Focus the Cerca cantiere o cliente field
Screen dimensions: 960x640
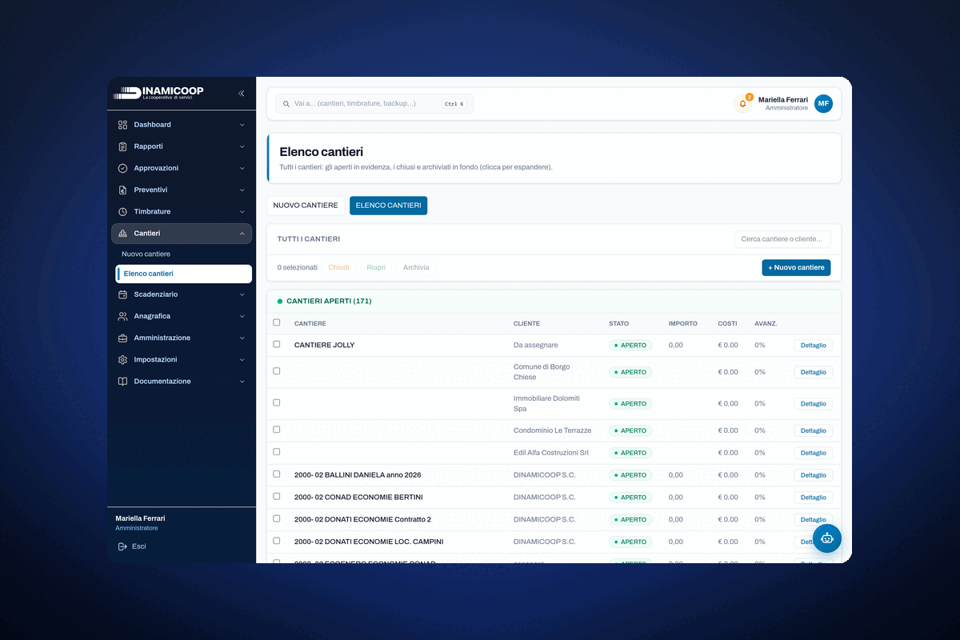point(782,239)
